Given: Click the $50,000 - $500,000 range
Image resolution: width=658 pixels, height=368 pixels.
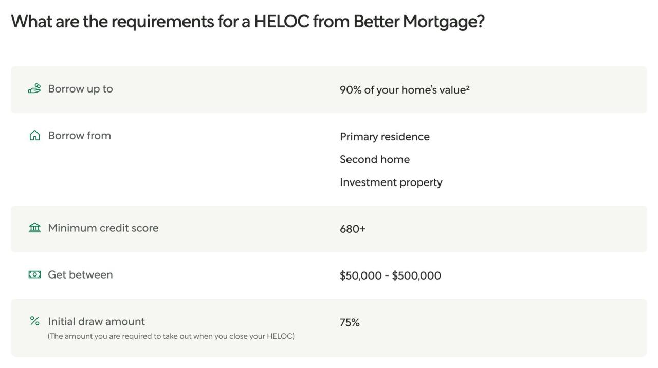Looking at the screenshot, I should (390, 275).
